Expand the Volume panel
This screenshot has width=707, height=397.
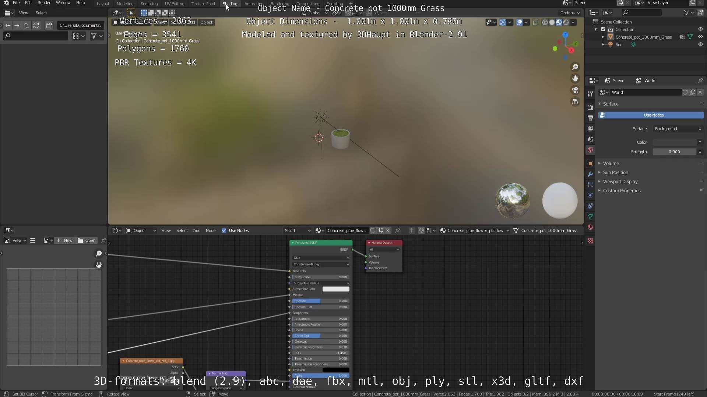tap(611, 163)
